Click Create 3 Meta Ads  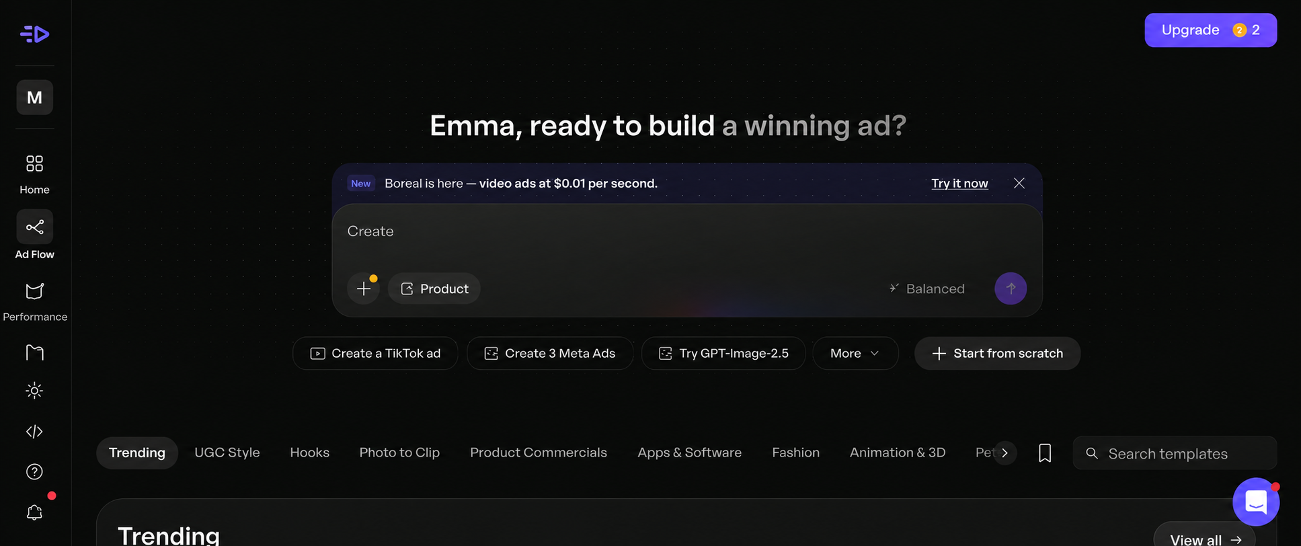click(550, 353)
